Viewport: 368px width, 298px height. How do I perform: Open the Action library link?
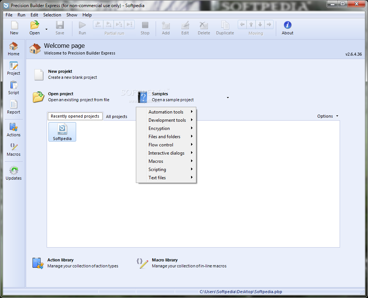click(x=75, y=263)
